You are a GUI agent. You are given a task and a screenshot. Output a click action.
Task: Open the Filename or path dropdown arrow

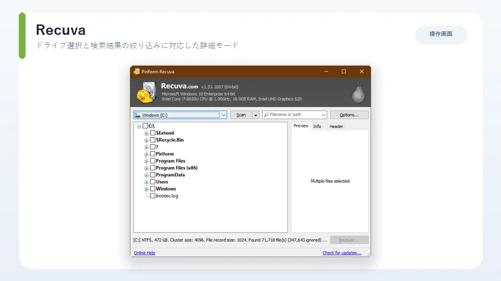coord(324,114)
